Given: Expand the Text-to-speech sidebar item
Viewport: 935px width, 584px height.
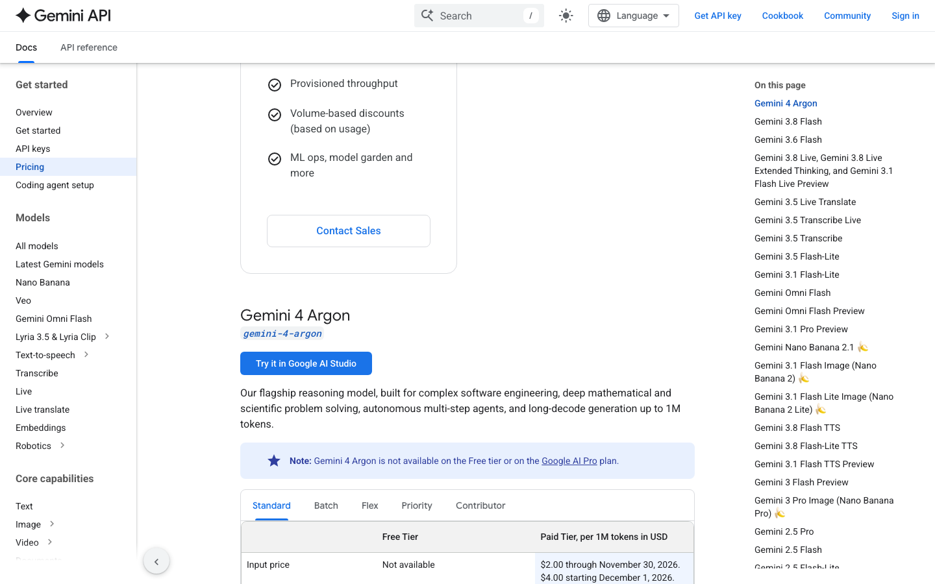Looking at the screenshot, I should (x=86, y=354).
